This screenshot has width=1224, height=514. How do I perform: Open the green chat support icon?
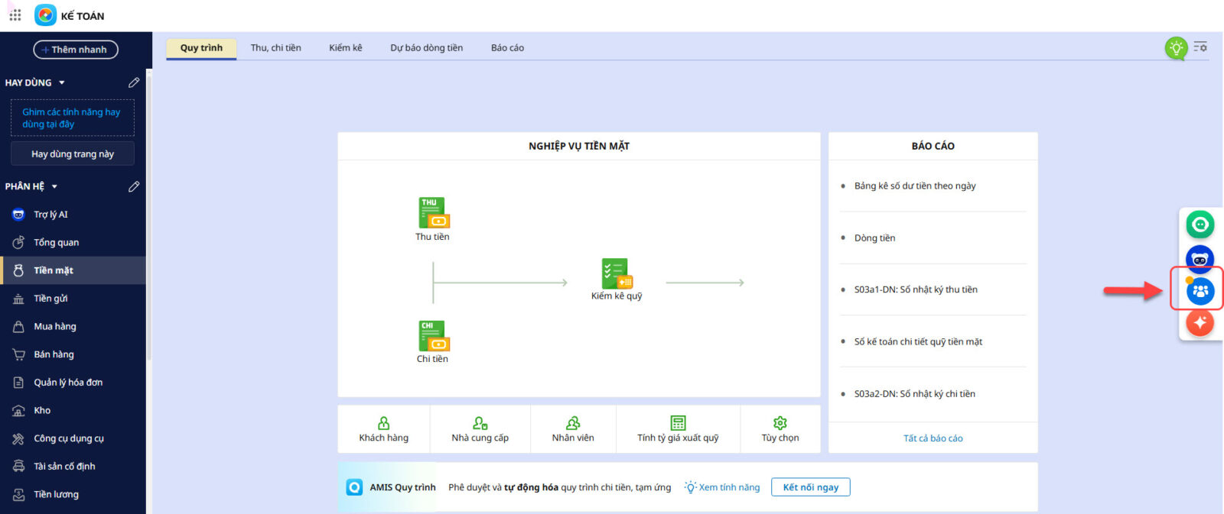(1200, 225)
